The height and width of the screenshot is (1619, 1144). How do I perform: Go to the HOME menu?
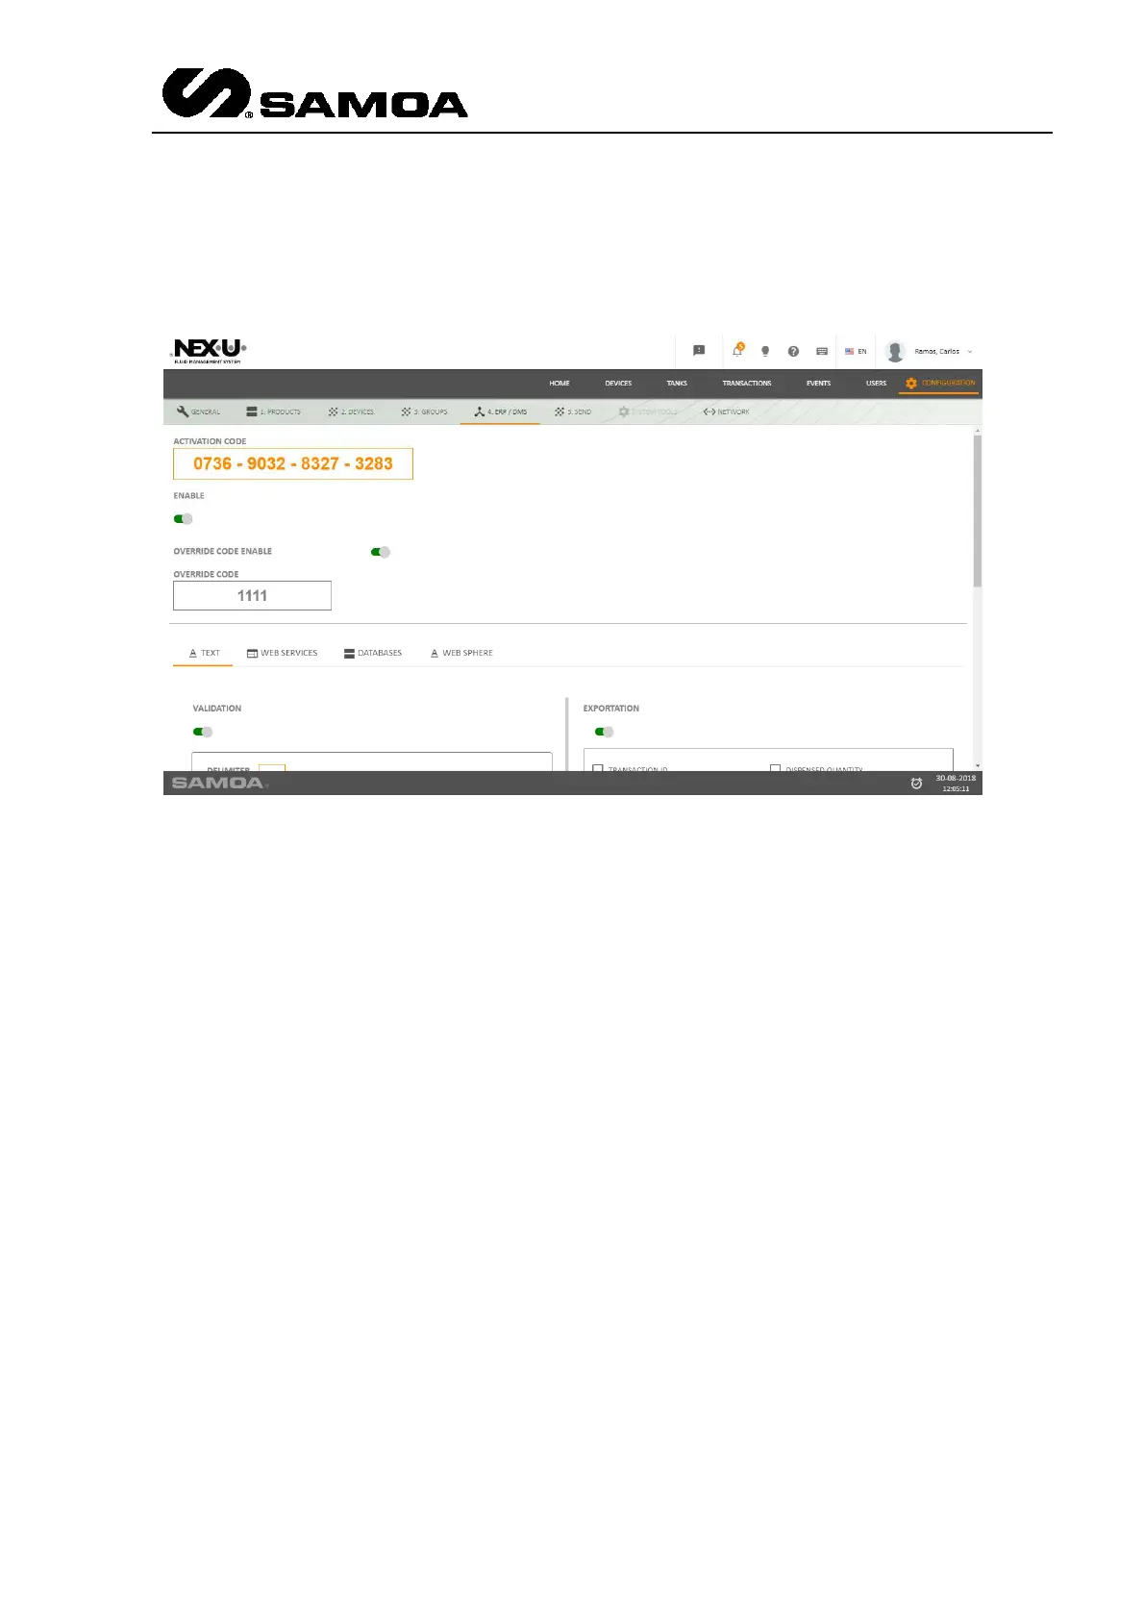560,383
